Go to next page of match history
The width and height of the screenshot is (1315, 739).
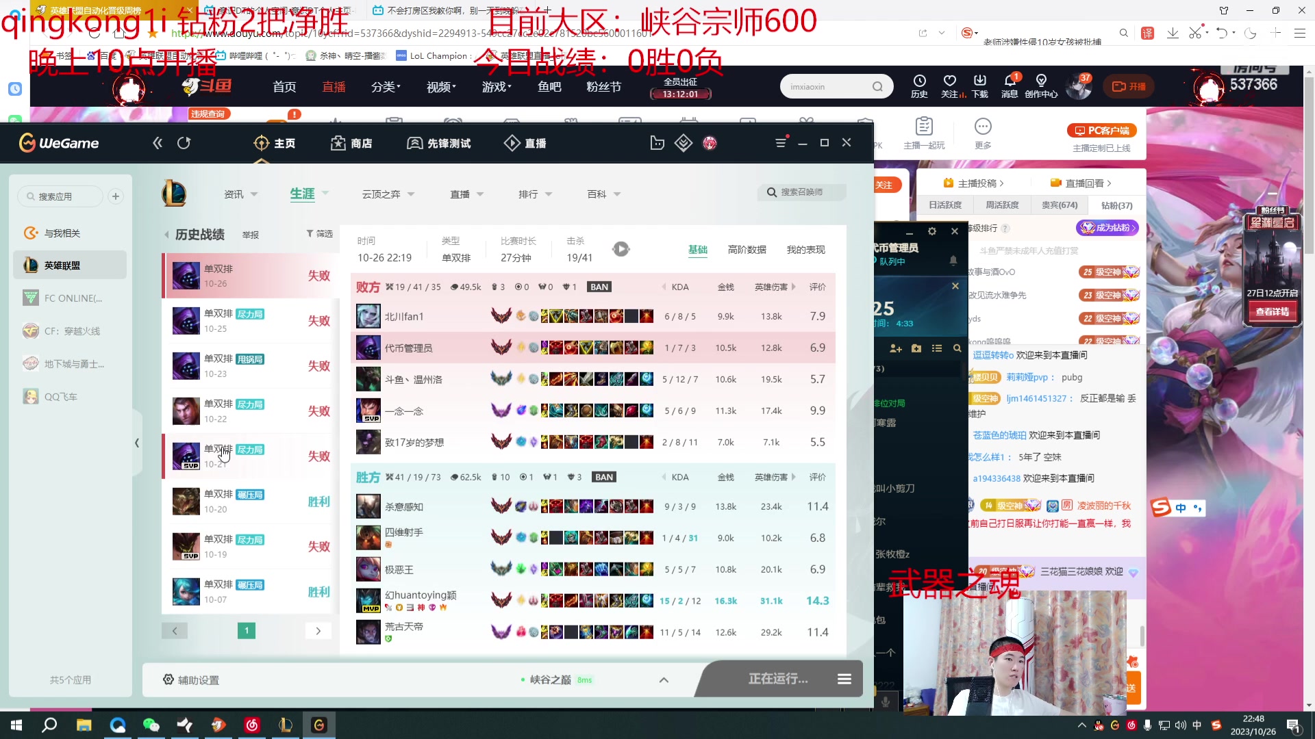click(318, 631)
